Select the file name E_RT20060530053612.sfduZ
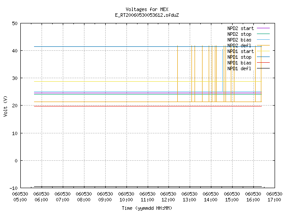283x212 pixels. click(x=147, y=15)
